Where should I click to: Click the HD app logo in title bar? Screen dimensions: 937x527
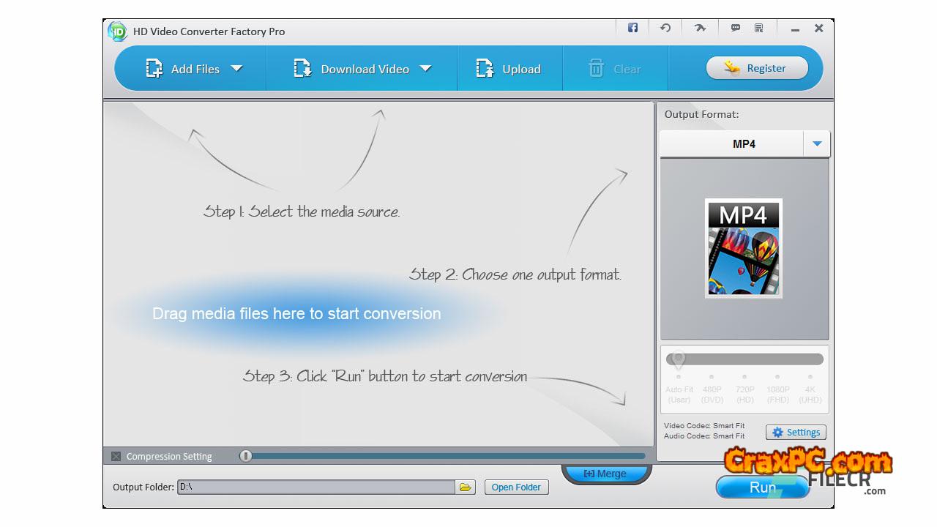click(x=117, y=31)
